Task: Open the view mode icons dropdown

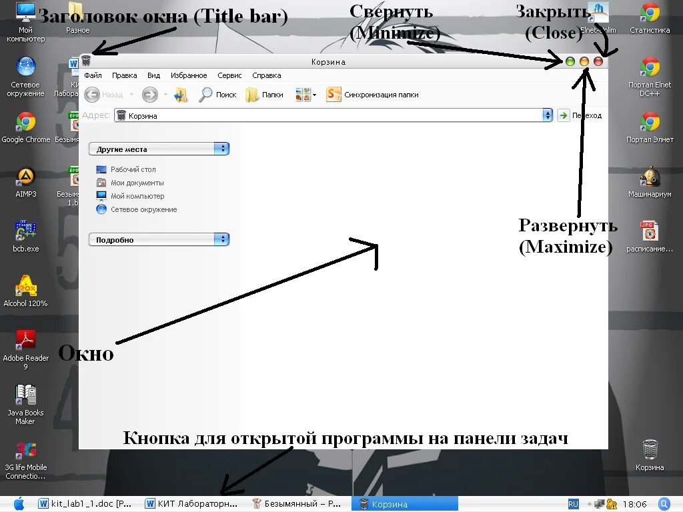Action: point(305,95)
